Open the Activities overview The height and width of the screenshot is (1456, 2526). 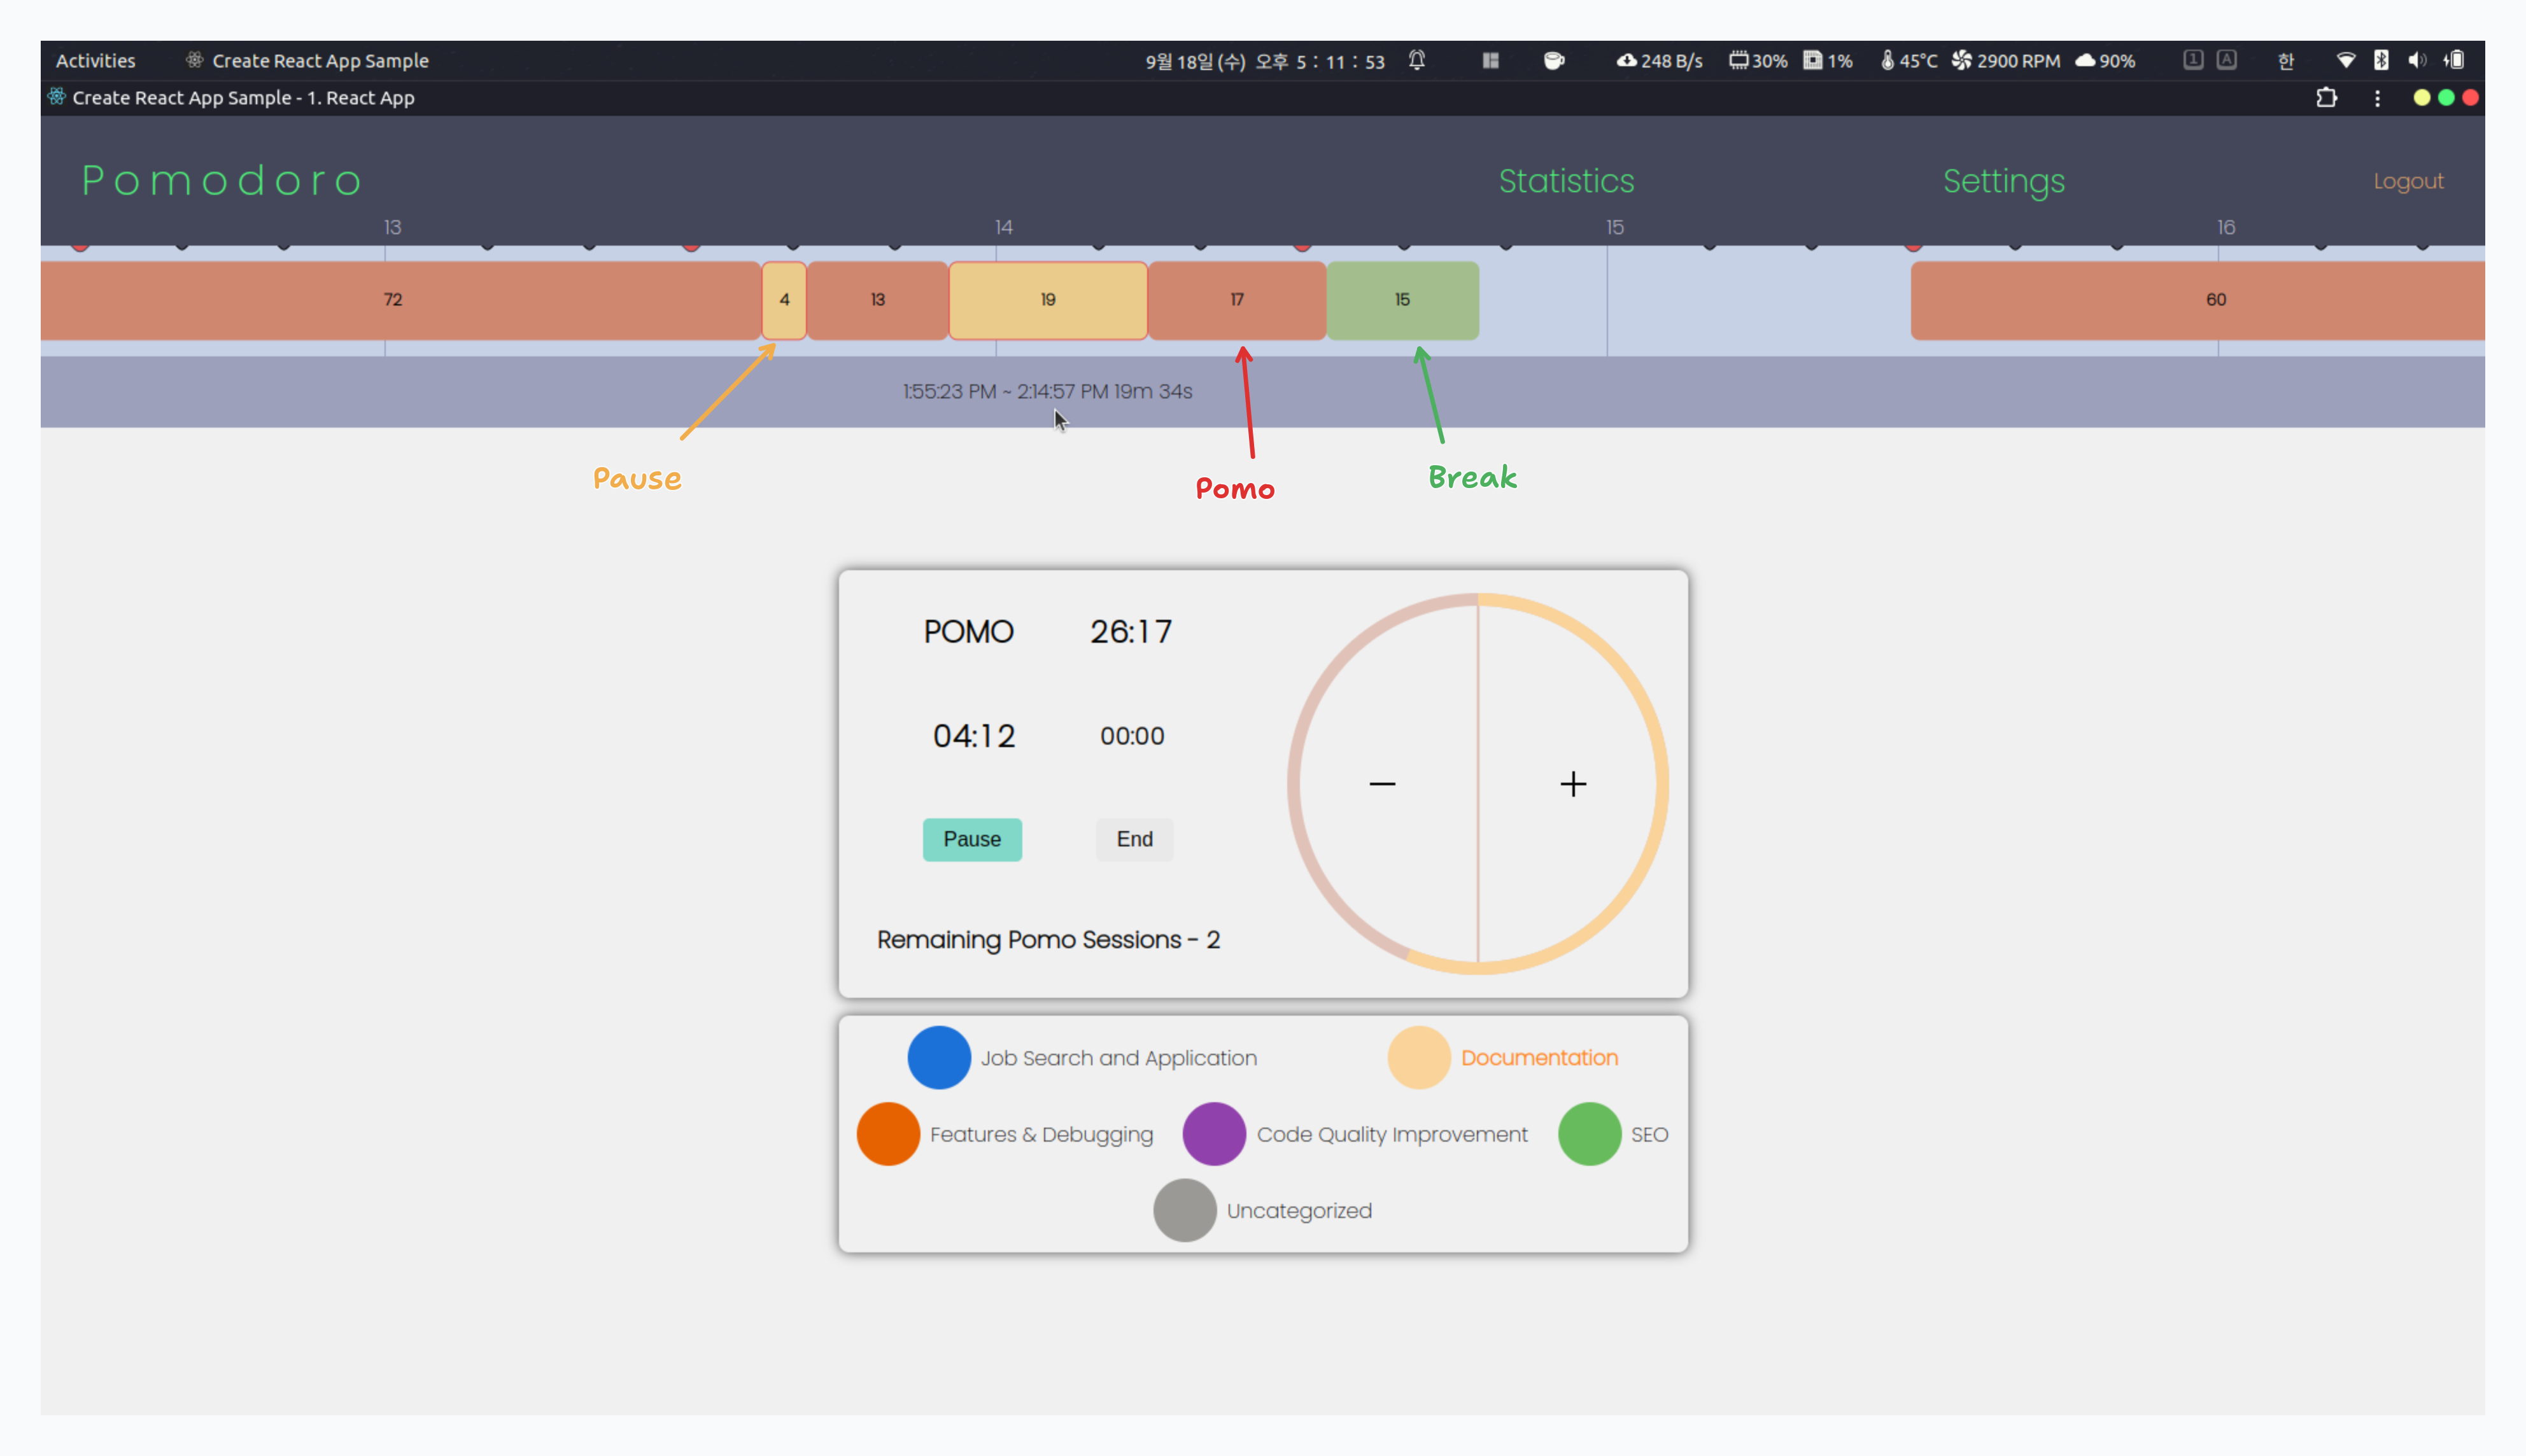click(x=95, y=60)
